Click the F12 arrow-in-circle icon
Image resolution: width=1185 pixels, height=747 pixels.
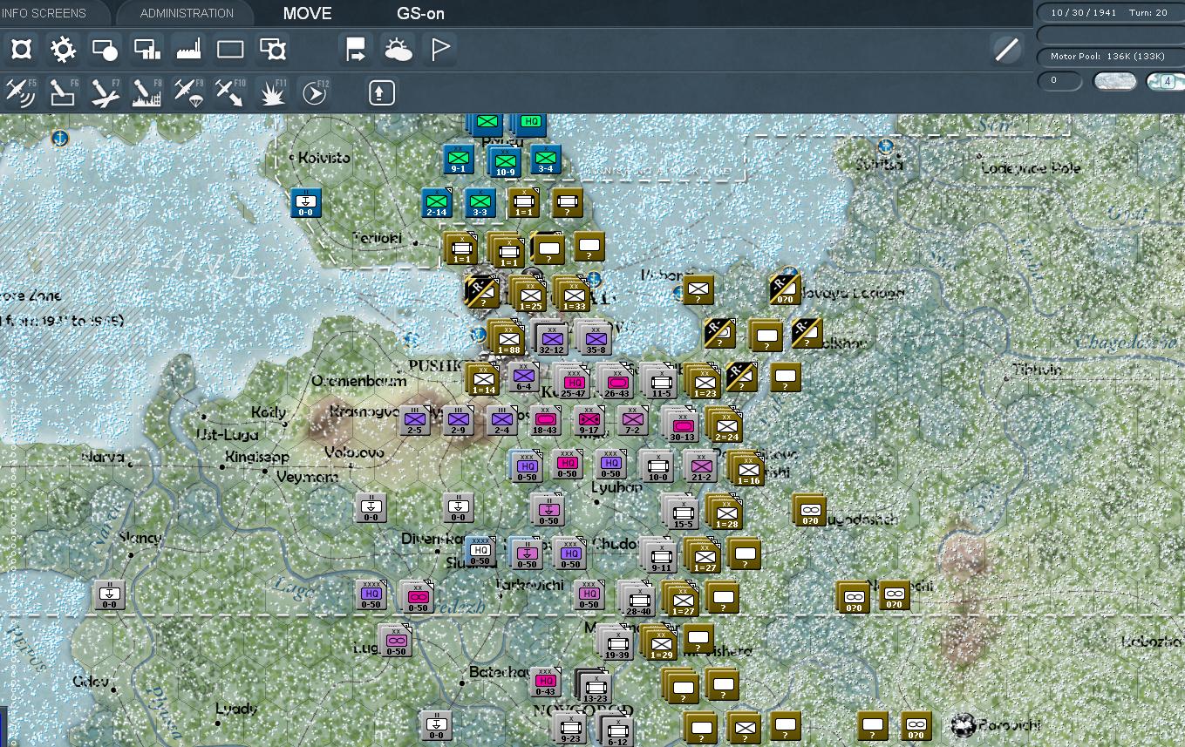click(x=315, y=92)
